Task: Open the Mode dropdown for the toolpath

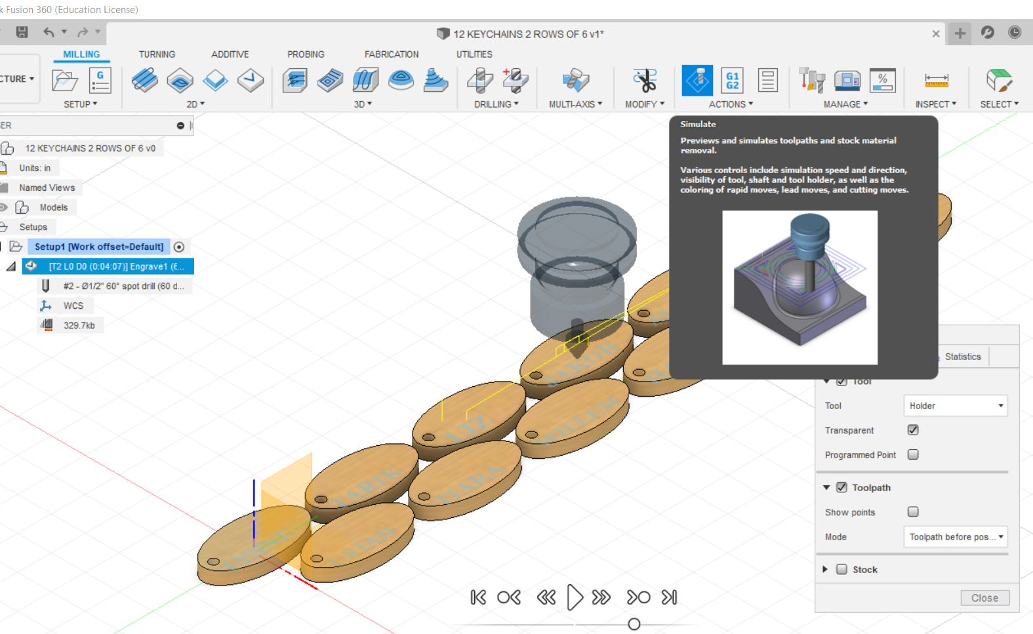Action: pyautogui.click(x=956, y=537)
